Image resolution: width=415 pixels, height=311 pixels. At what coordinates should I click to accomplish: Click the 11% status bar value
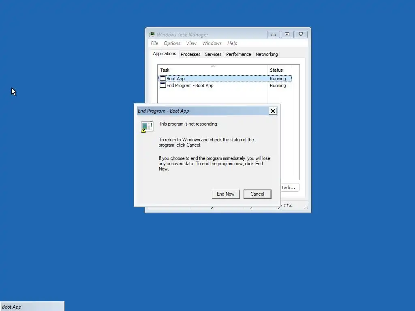[x=288, y=206]
